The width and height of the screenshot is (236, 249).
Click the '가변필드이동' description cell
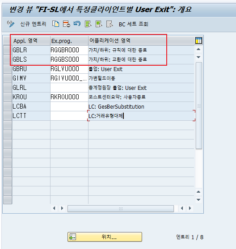[x=141, y=78]
